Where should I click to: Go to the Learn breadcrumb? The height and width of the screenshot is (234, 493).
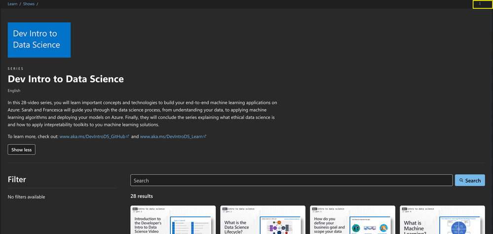point(12,4)
